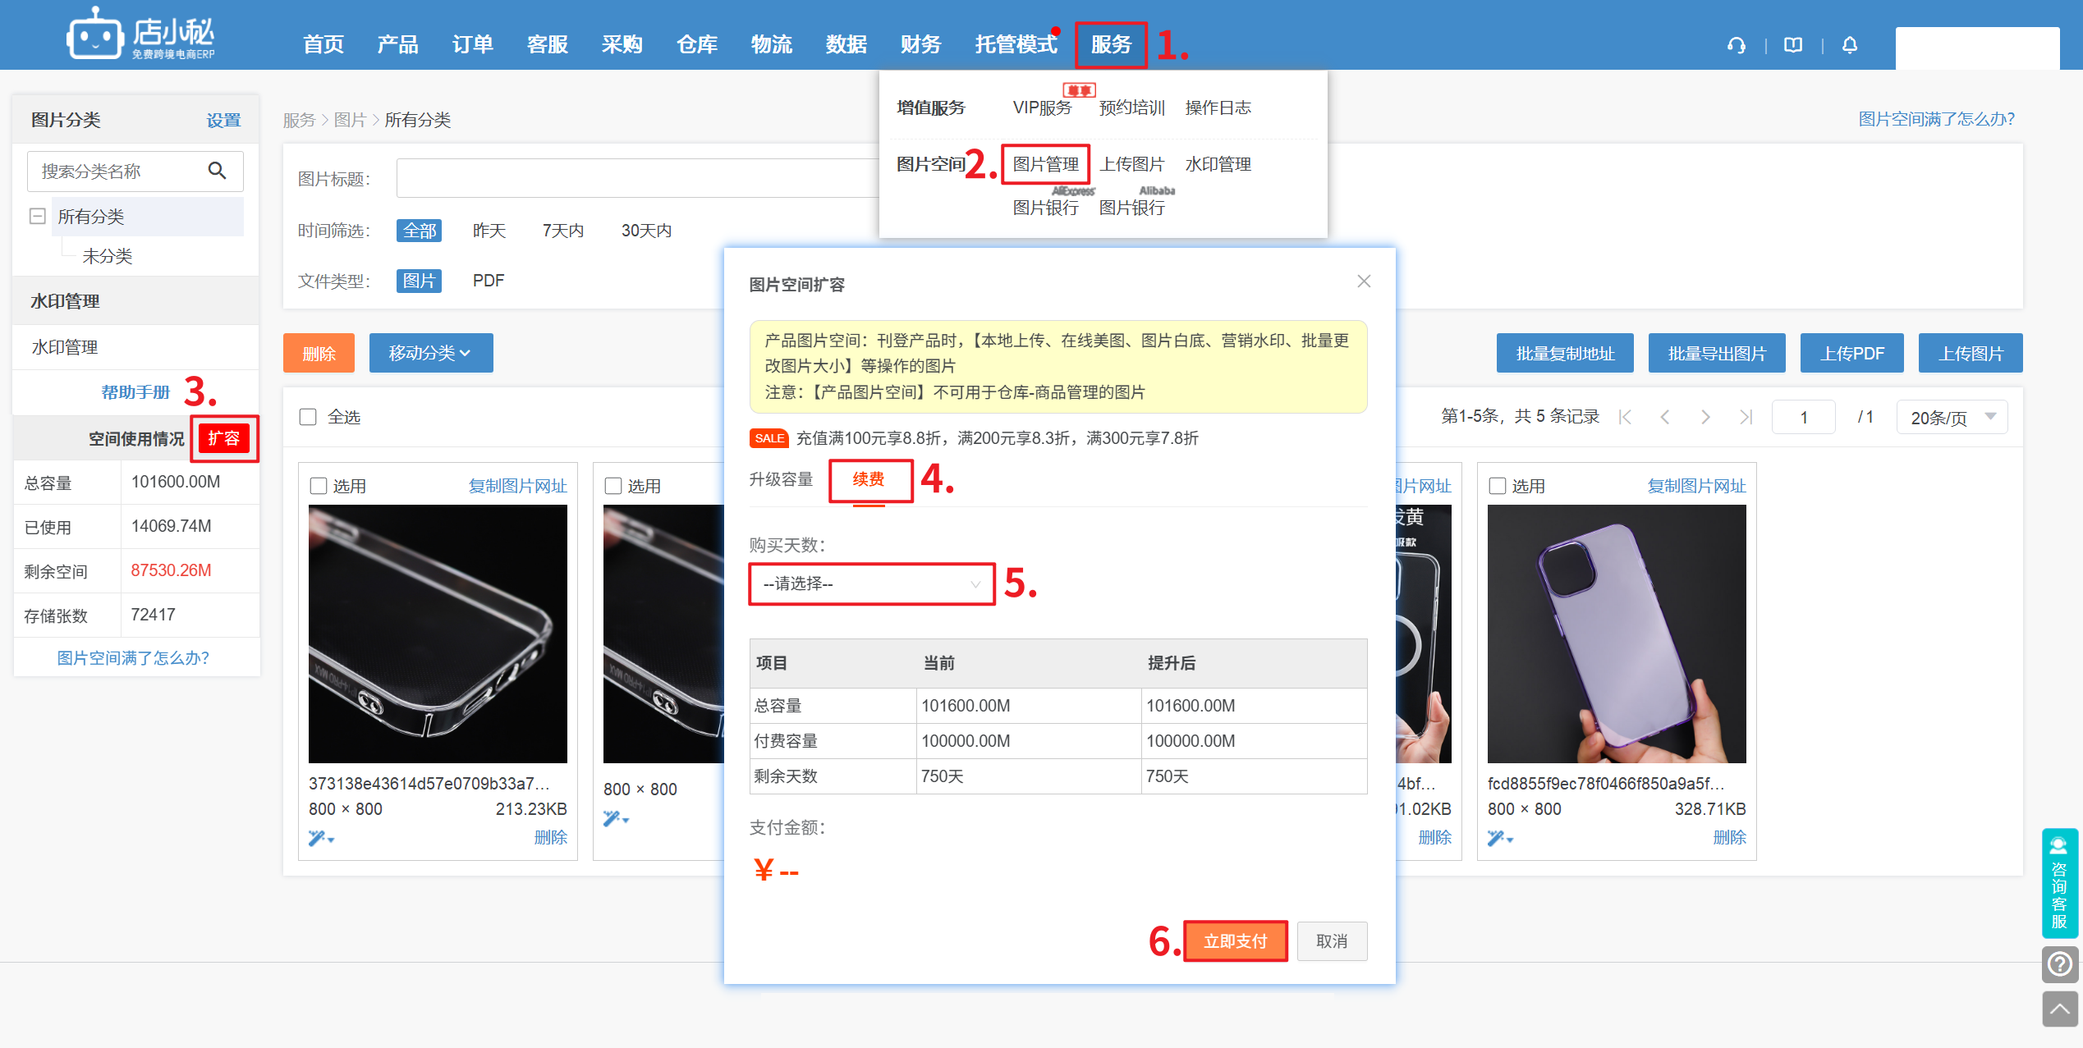Open the 购买天数 请选择 dropdown
This screenshot has height=1048, width=2083.
pyautogui.click(x=871, y=583)
